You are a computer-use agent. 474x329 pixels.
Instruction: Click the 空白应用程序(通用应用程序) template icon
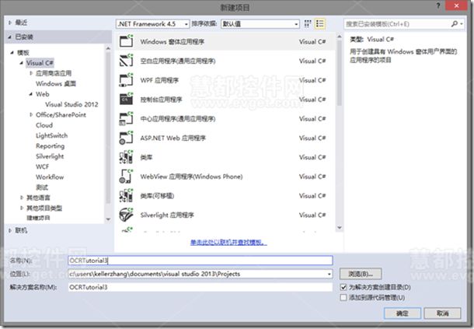126,61
